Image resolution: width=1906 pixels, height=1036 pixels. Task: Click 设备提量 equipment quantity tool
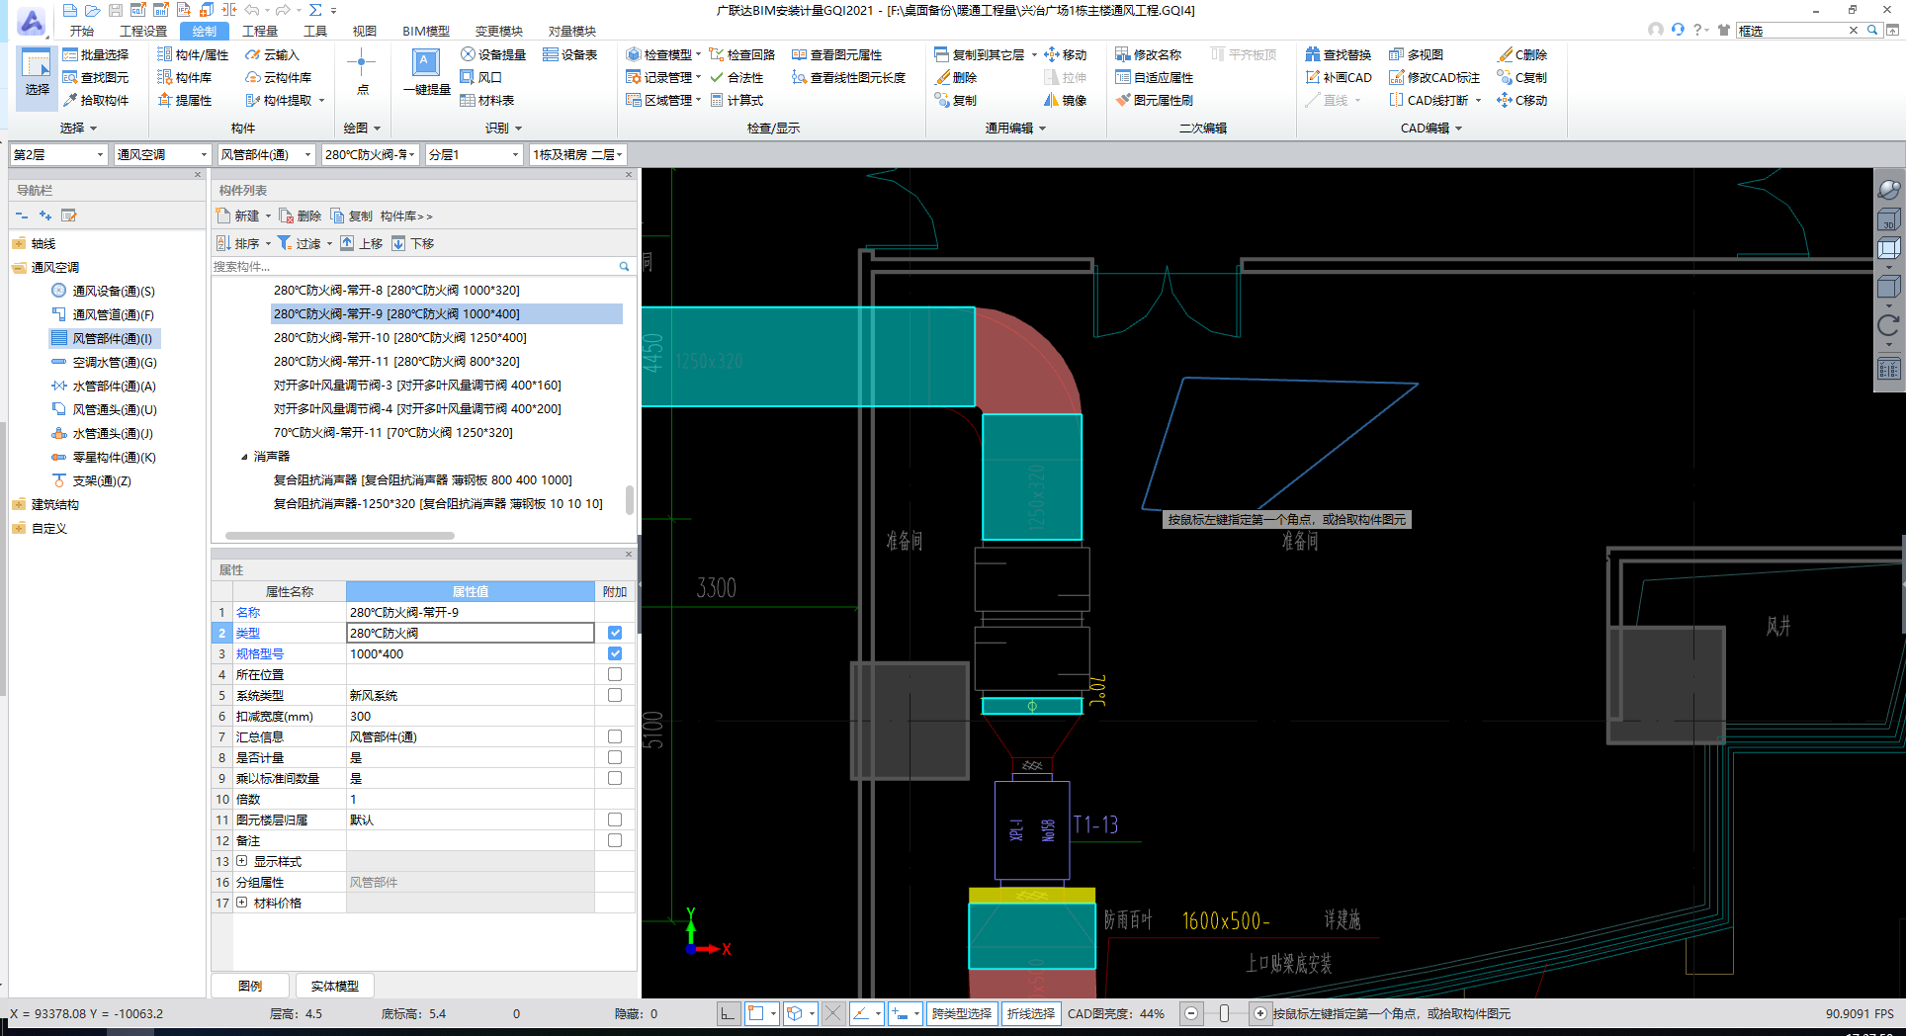[493, 54]
